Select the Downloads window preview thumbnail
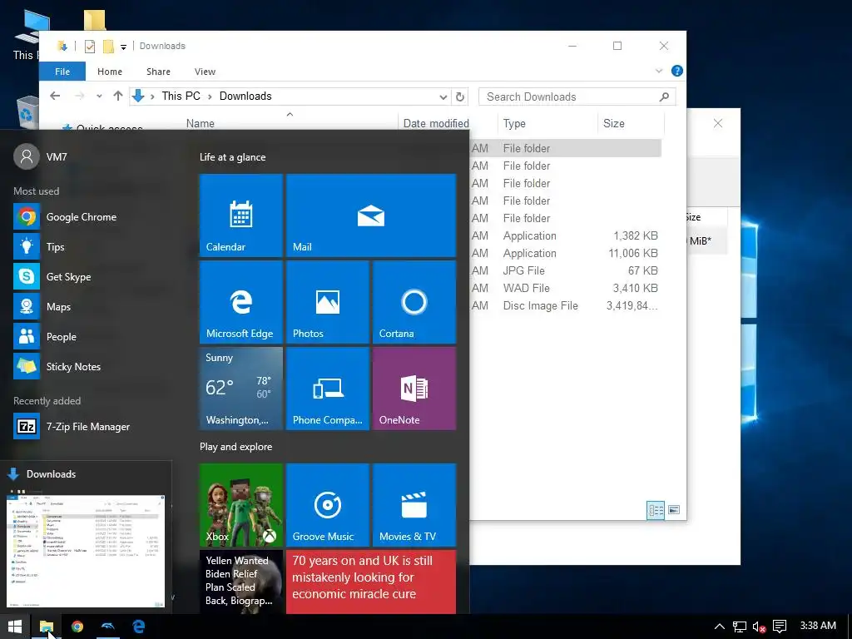 pos(86,551)
